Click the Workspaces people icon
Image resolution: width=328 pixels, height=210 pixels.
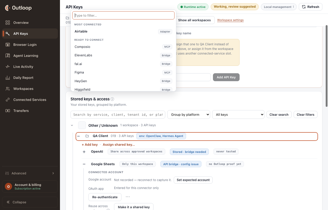8,89
